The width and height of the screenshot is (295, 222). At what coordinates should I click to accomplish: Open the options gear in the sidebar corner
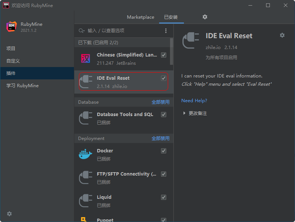pyautogui.click(x=9, y=213)
